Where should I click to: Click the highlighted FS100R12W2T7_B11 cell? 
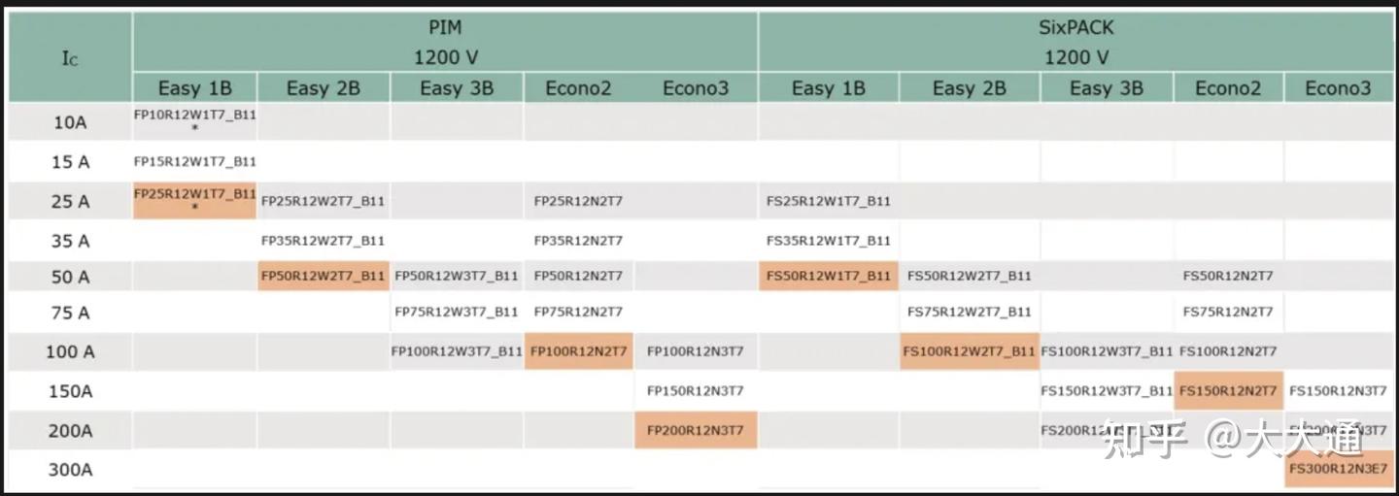pos(969,351)
